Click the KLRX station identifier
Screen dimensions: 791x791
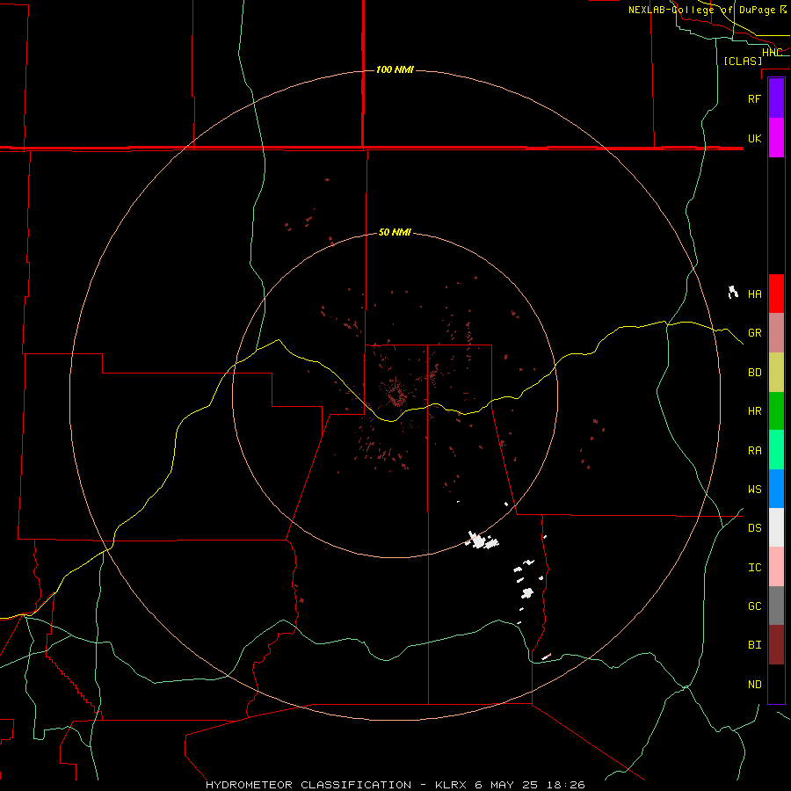coord(452,785)
